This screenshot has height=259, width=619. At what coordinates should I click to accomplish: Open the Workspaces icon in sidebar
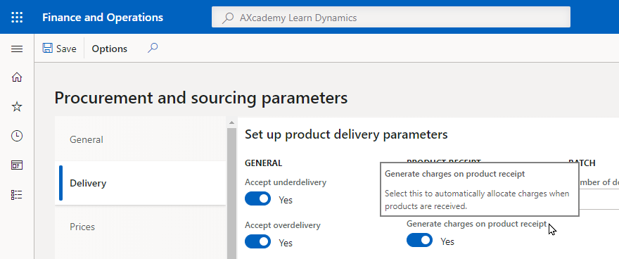[17, 165]
